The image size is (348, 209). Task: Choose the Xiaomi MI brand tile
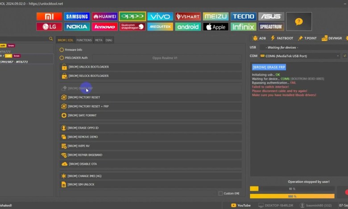49,16
